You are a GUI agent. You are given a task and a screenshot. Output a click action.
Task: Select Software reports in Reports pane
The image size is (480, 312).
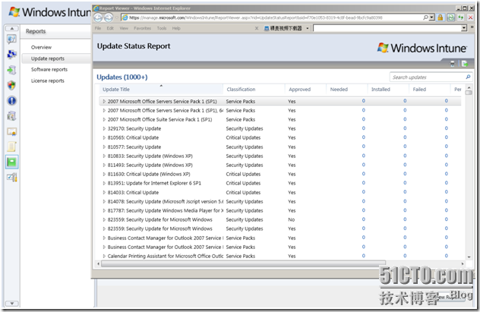(49, 69)
